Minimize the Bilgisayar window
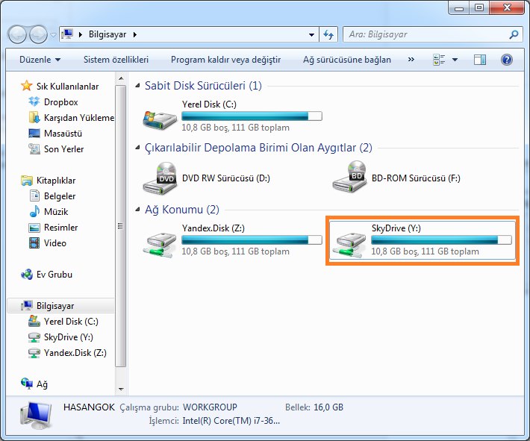This screenshot has height=441, width=530. click(459, 8)
